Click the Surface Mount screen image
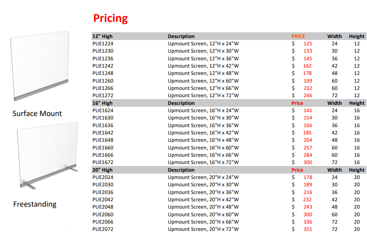367x232 pixels. (39, 66)
